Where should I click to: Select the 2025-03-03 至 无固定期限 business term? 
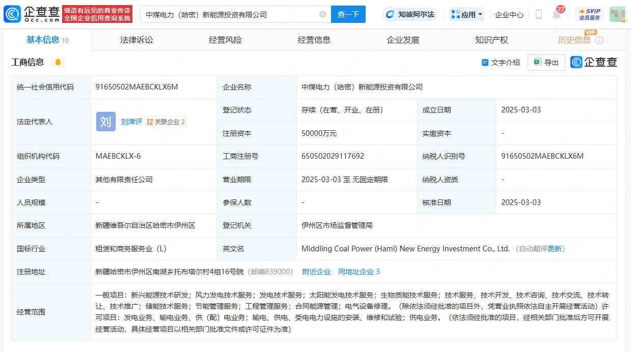pos(345,180)
